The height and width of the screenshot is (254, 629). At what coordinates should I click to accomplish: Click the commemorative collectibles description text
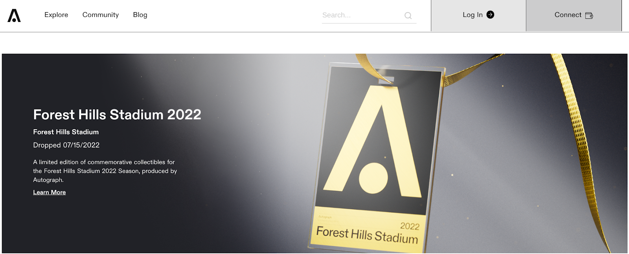point(105,171)
